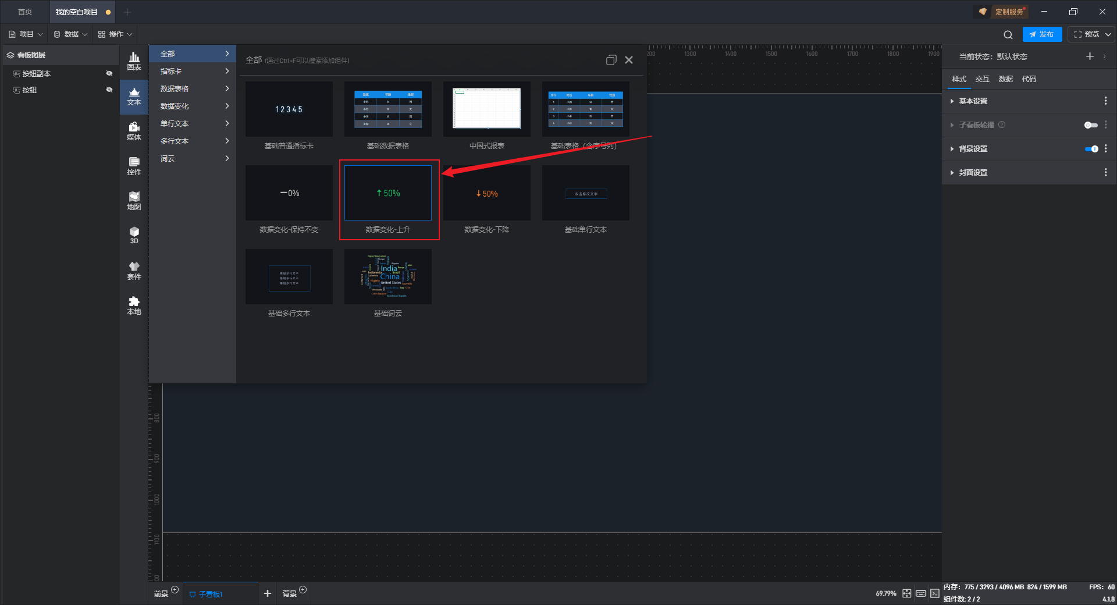Expand the 封面设置 section
The image size is (1117, 605).
(973, 173)
